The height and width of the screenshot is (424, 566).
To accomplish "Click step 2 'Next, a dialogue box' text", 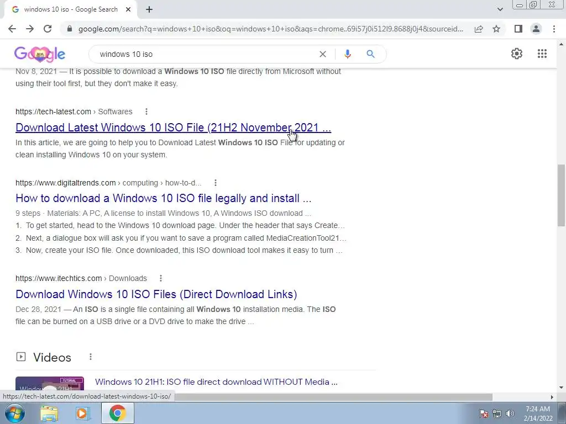I will [181, 239].
